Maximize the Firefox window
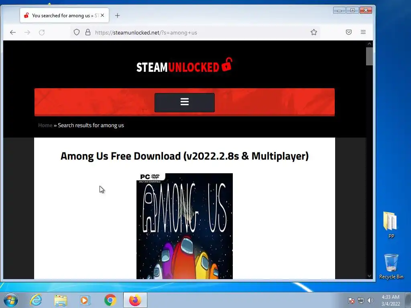 (x=352, y=10)
